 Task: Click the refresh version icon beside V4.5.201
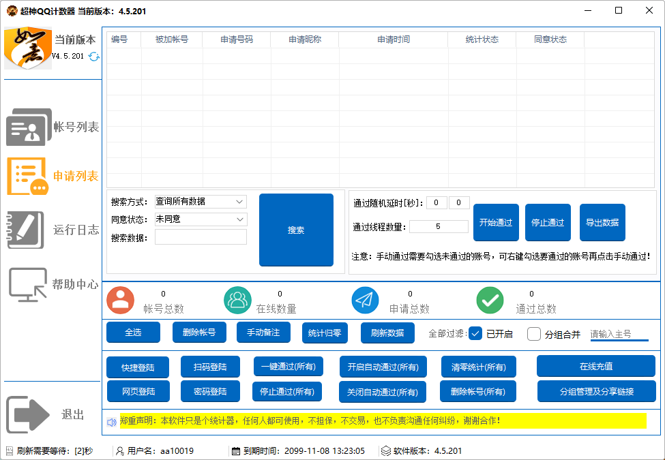pos(93,57)
